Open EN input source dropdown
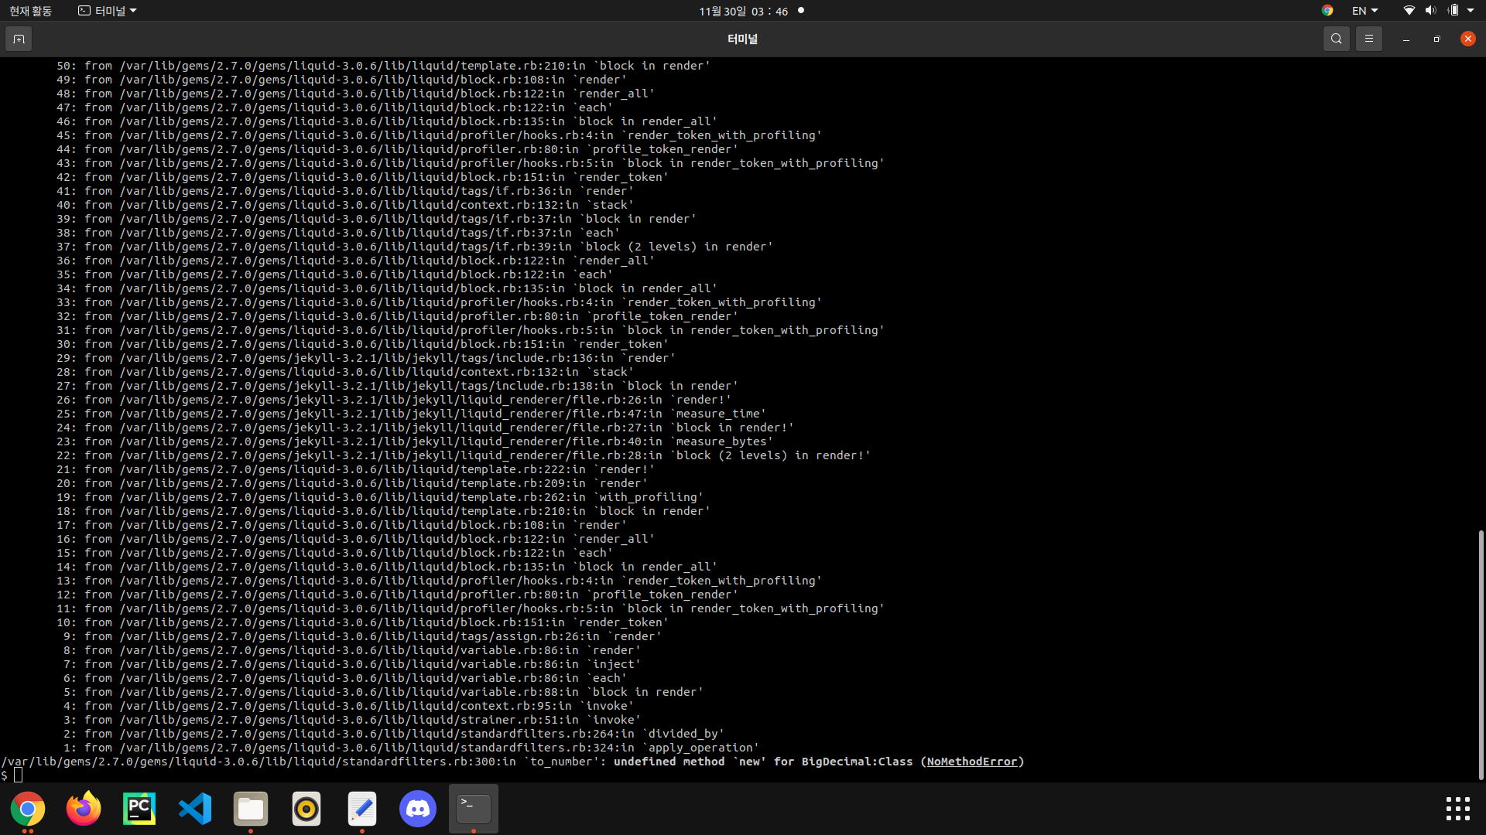Image resolution: width=1486 pixels, height=835 pixels. (1364, 11)
